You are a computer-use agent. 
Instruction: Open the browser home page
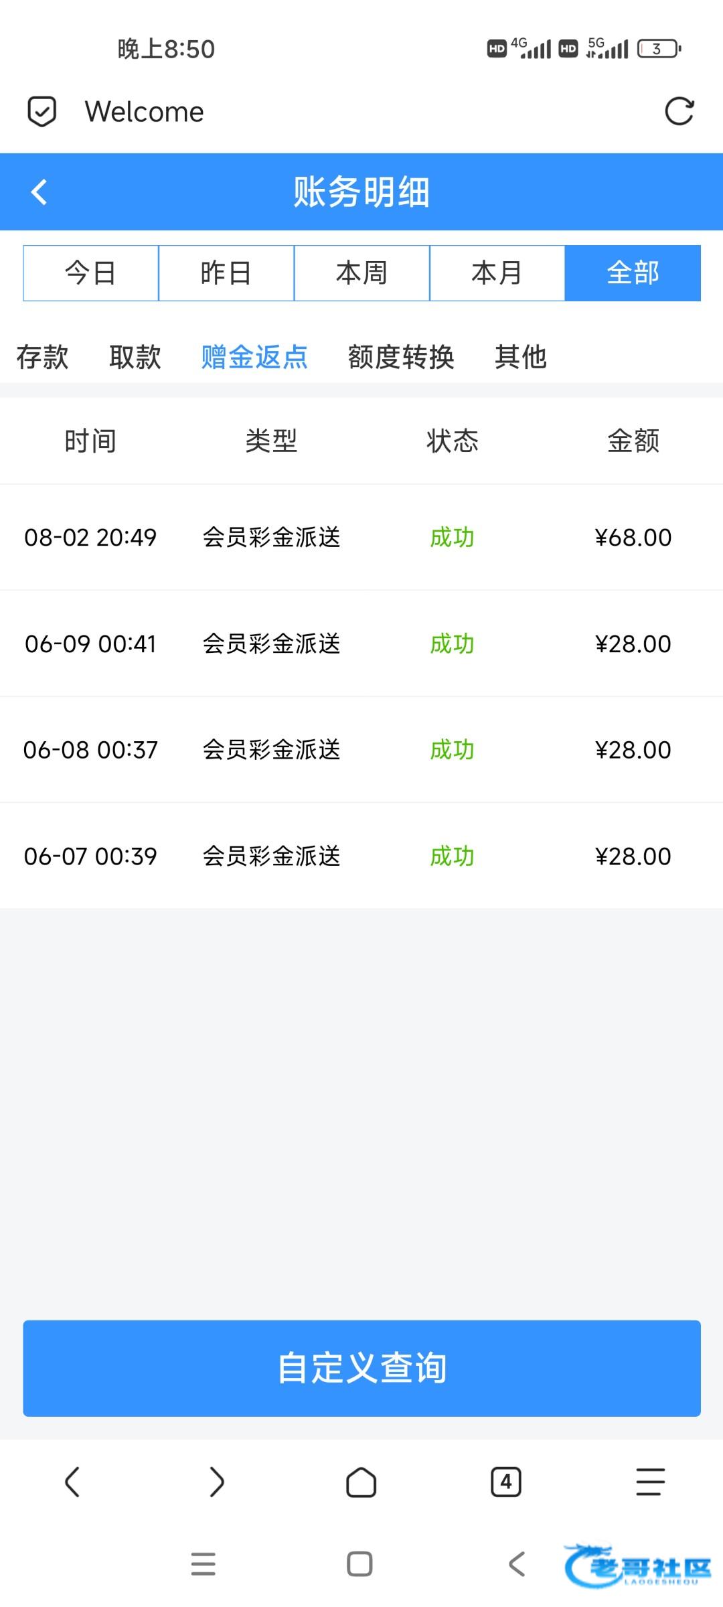click(x=361, y=1482)
